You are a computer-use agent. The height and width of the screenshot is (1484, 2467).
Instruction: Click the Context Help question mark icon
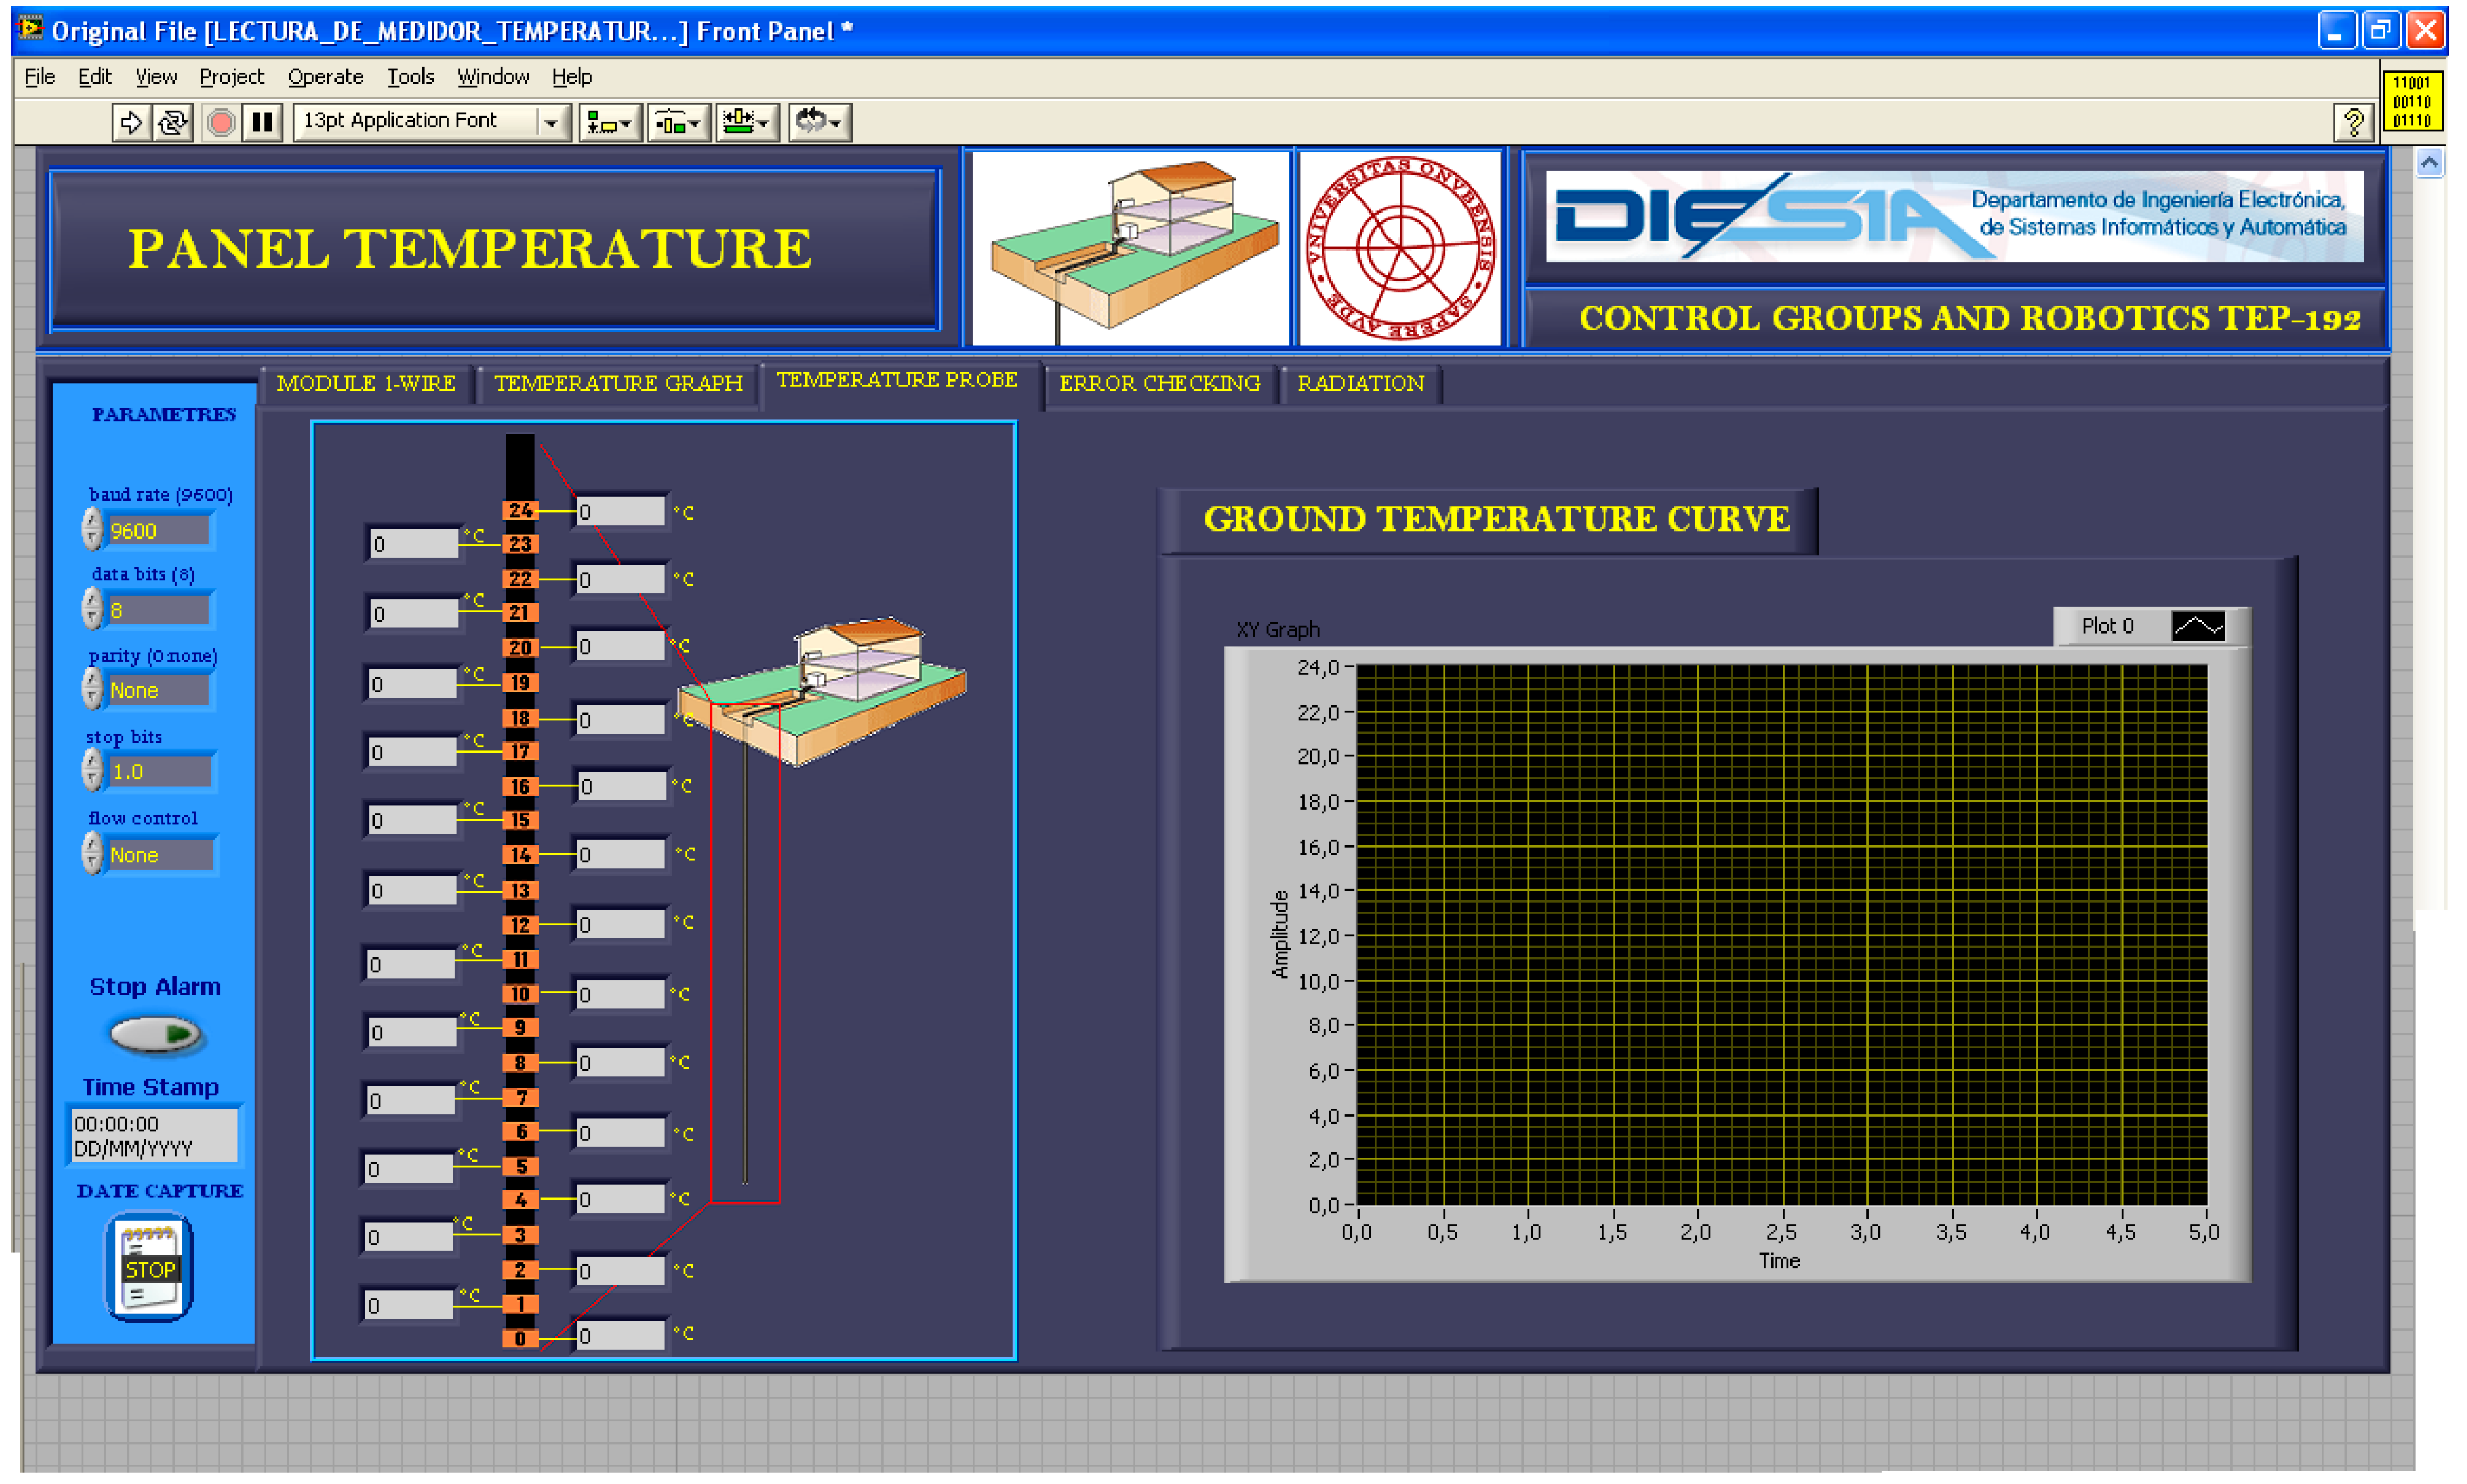click(2353, 123)
